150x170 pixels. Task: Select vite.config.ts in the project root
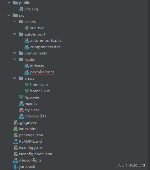click(x=30, y=160)
